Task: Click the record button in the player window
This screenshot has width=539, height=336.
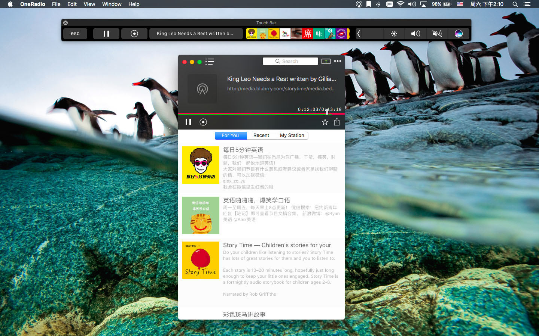Action: pos(203,122)
